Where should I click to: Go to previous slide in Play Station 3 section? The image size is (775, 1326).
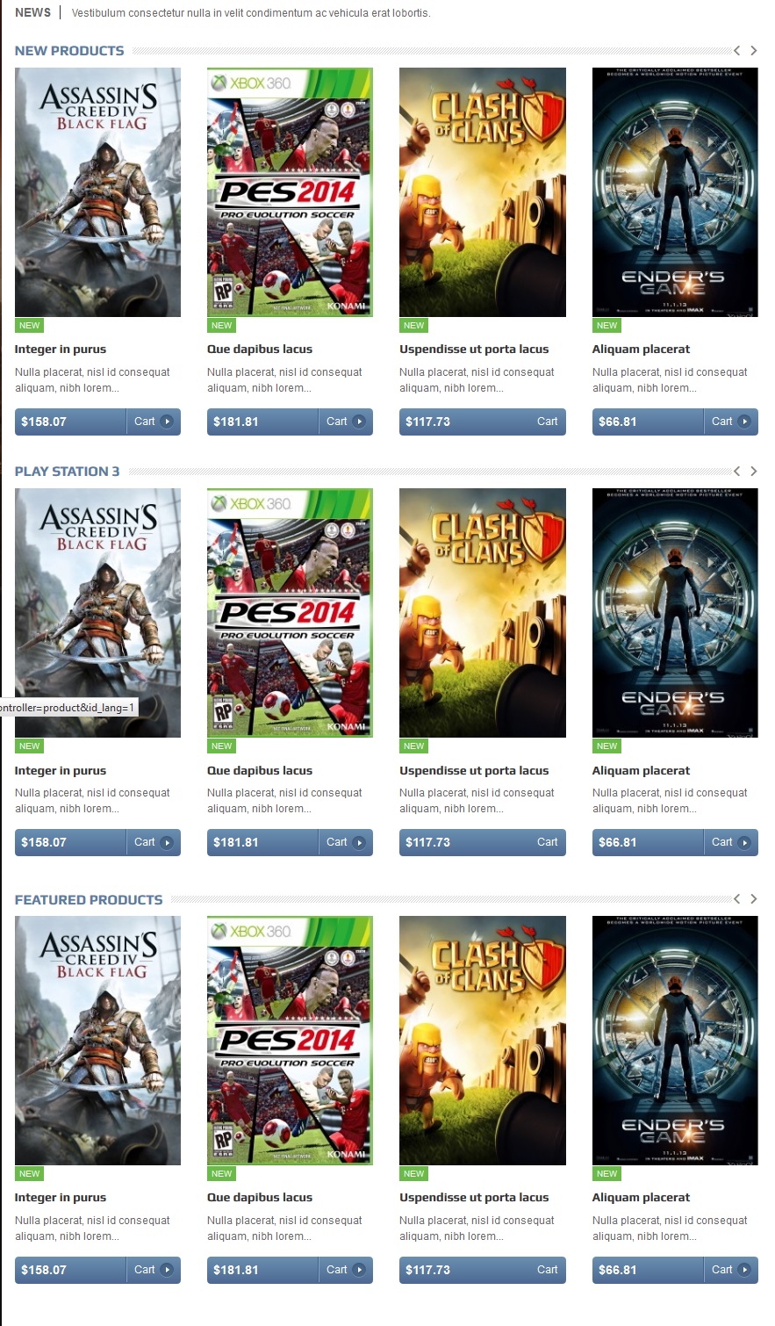(x=737, y=472)
